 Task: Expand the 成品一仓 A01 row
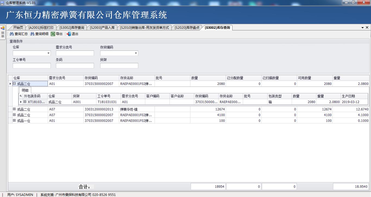tap(14, 120)
